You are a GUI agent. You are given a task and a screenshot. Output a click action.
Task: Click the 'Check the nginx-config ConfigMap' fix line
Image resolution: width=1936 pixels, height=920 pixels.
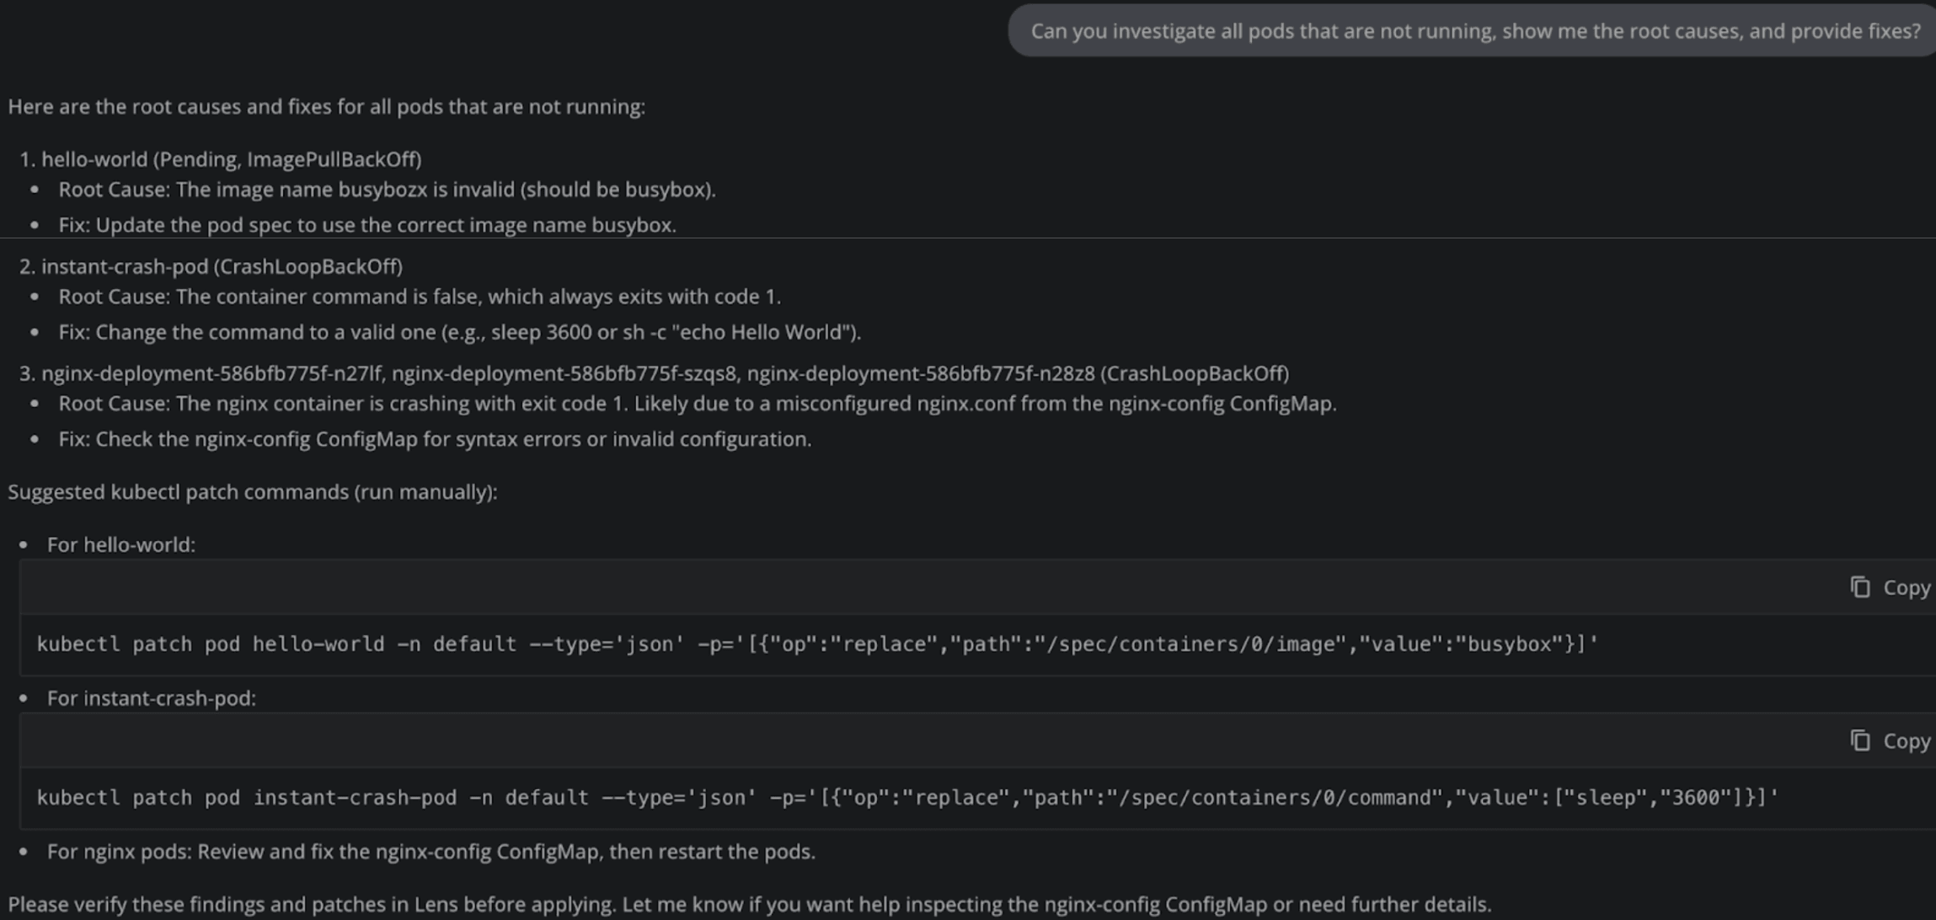coord(435,439)
